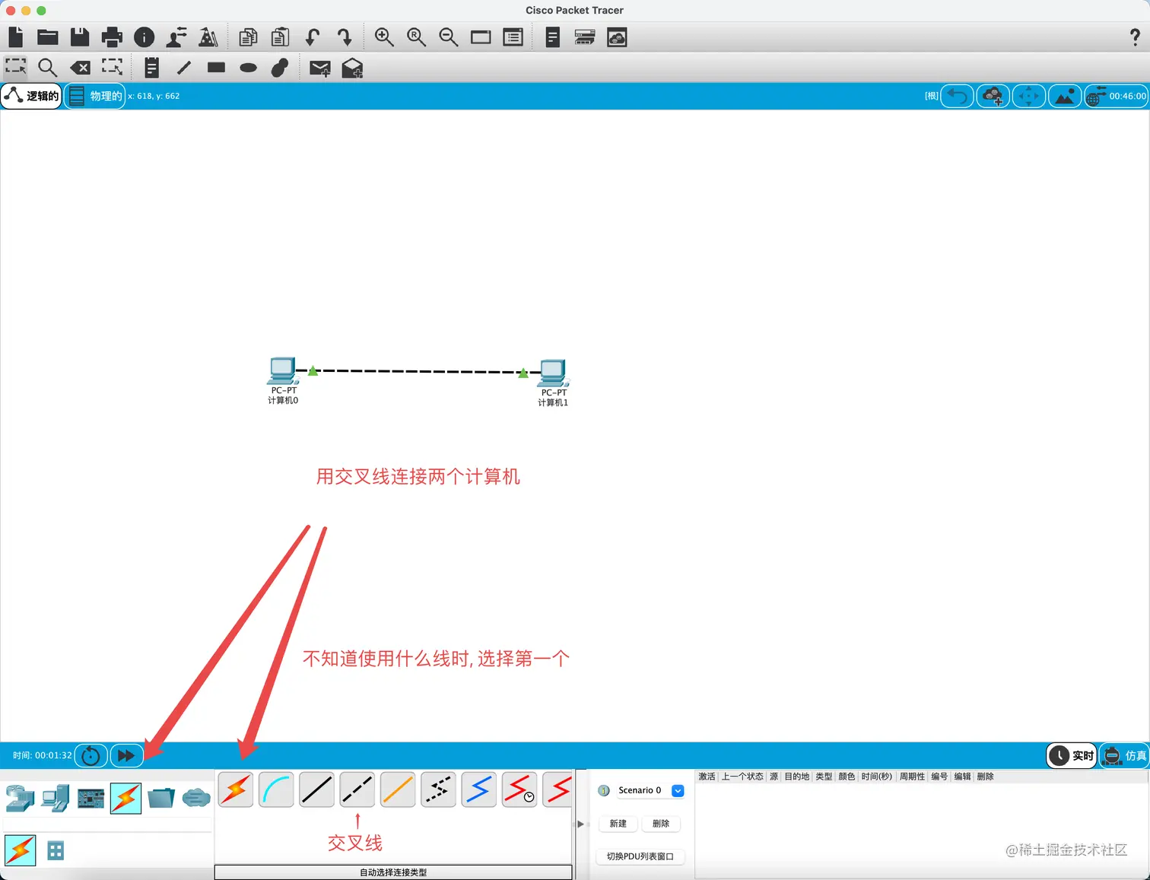The width and height of the screenshot is (1150, 880).
Task: Choose the Serial DCE cable with clock
Action: (519, 789)
